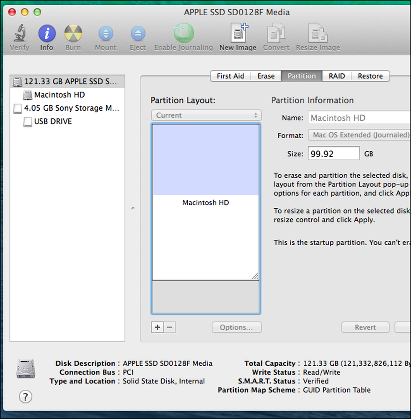Select USB DRIVE volume in sidebar
This screenshot has height=419, width=411.
point(67,122)
